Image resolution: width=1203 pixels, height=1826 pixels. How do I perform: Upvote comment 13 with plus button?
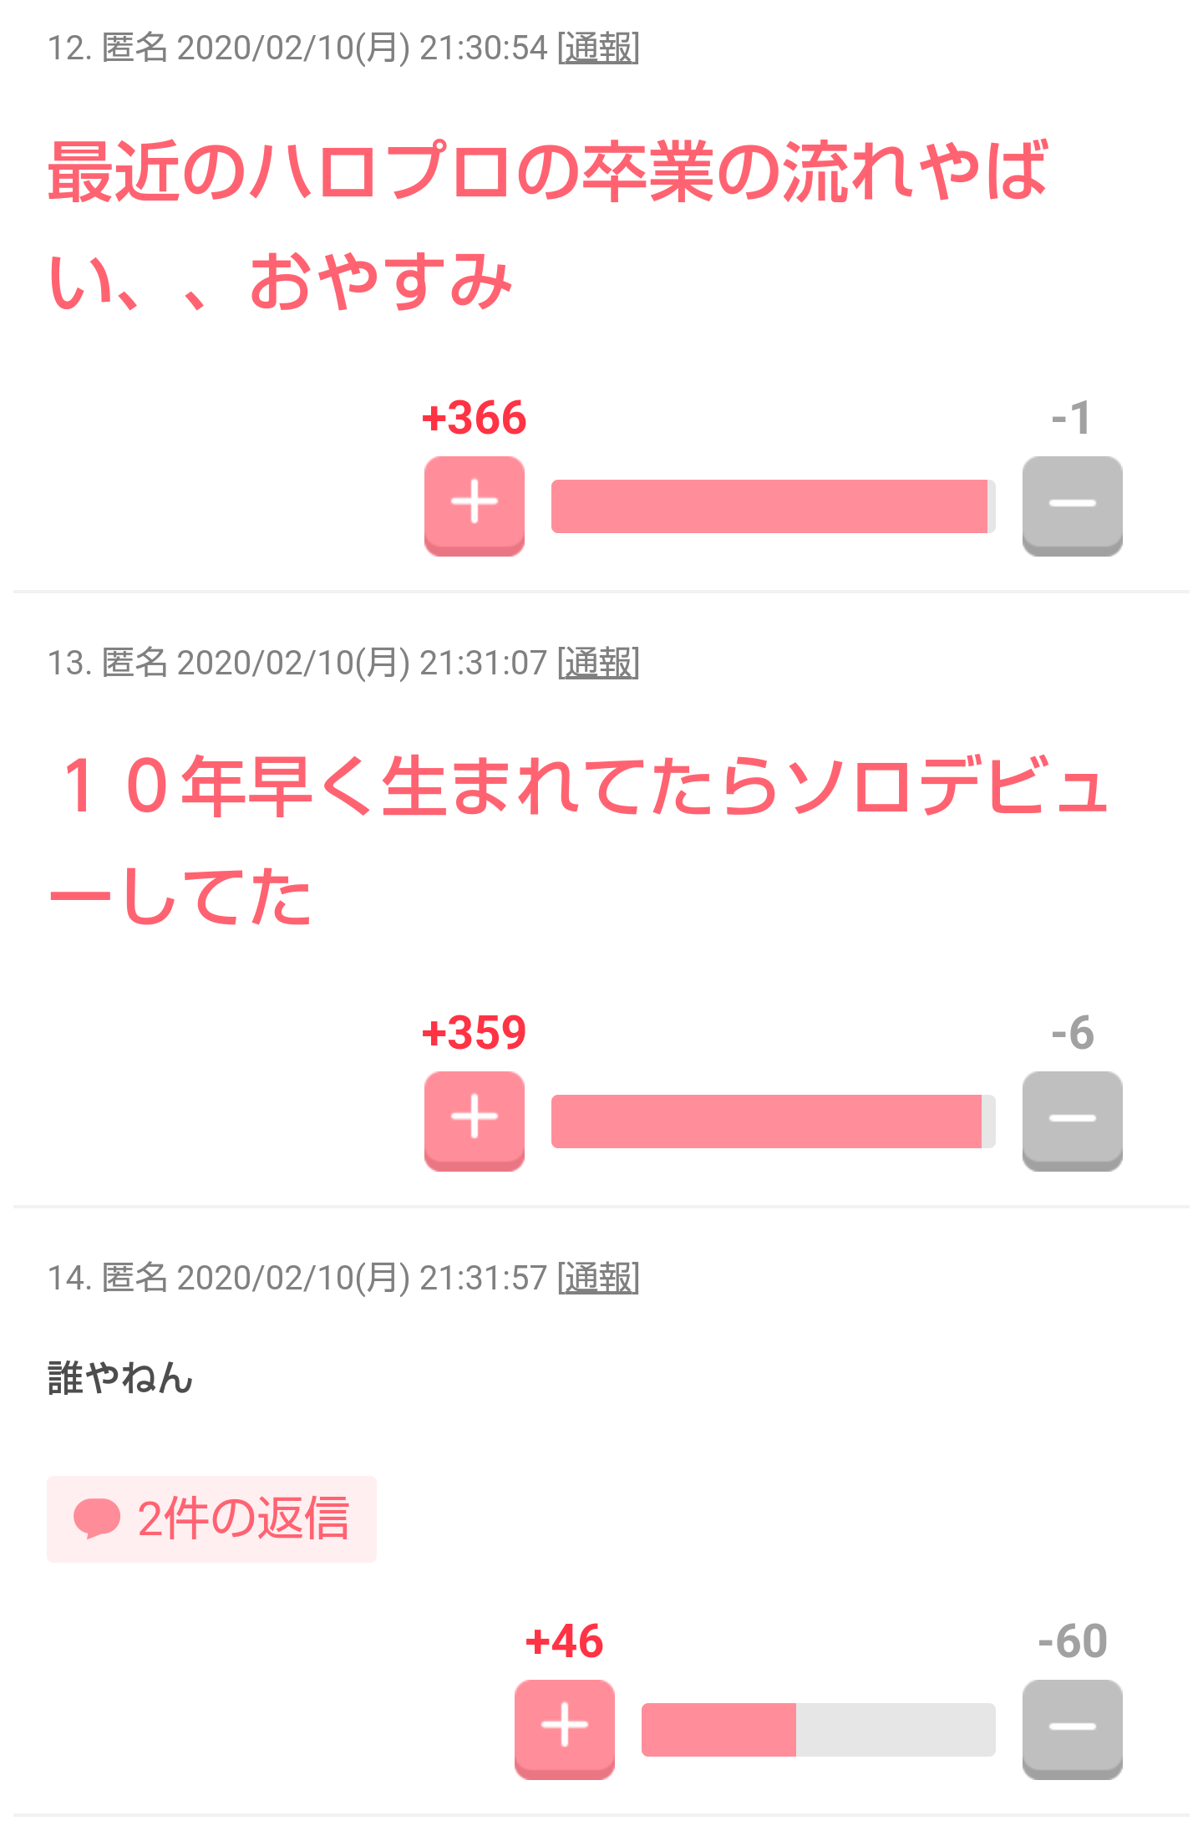tap(475, 1121)
